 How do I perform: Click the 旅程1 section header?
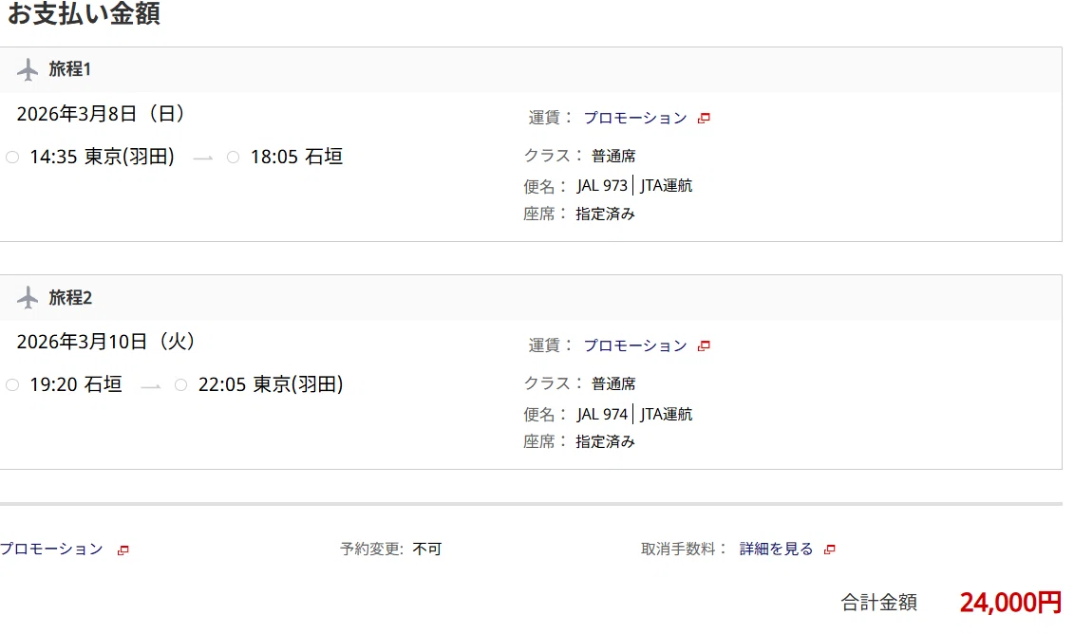[531, 70]
